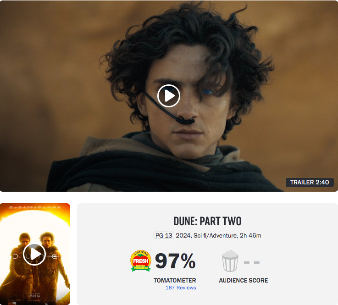This screenshot has height=305, width=338.
Task: Open the 167 Reviews link
Action: pyautogui.click(x=181, y=288)
